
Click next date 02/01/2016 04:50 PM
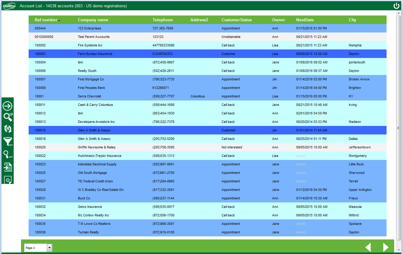(311, 113)
